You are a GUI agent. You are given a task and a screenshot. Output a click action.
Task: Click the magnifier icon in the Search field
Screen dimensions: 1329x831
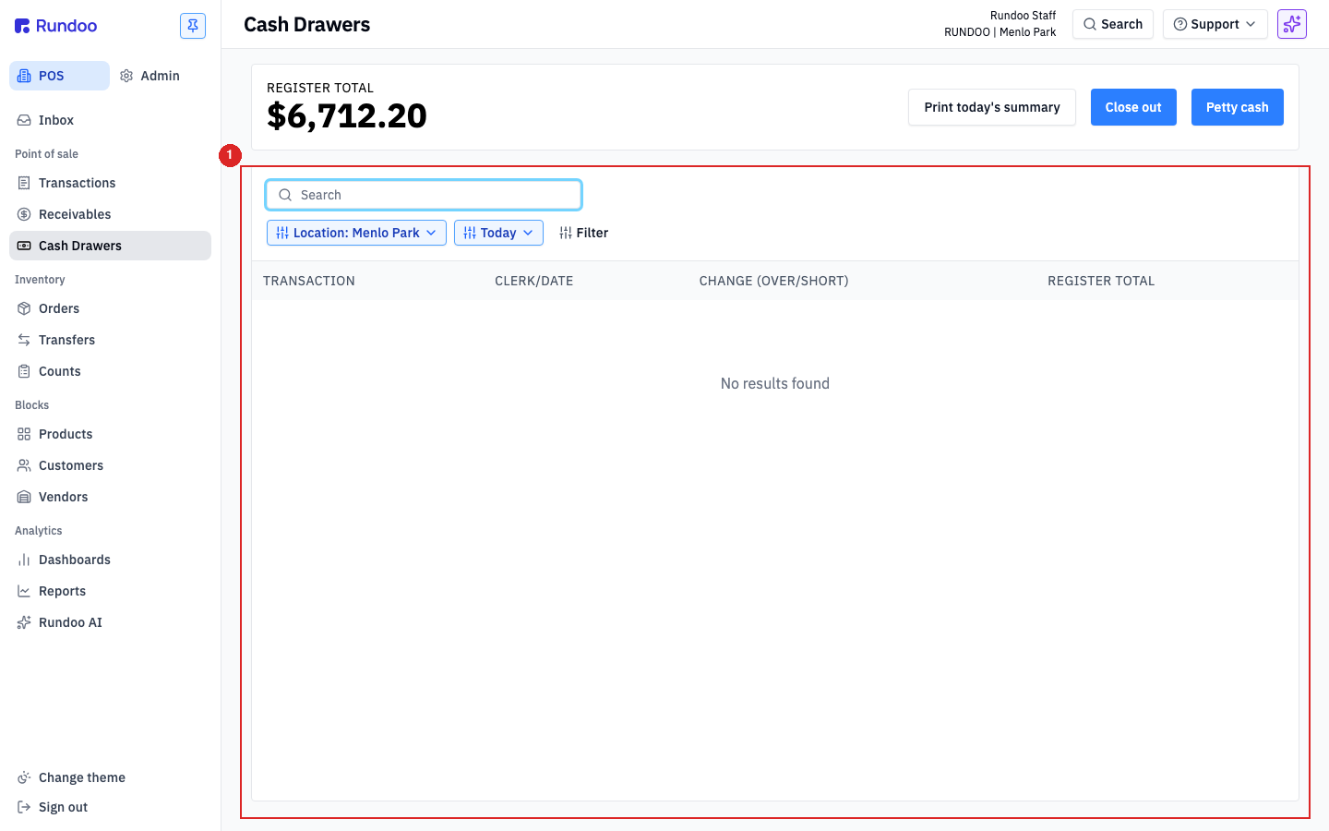(x=285, y=195)
